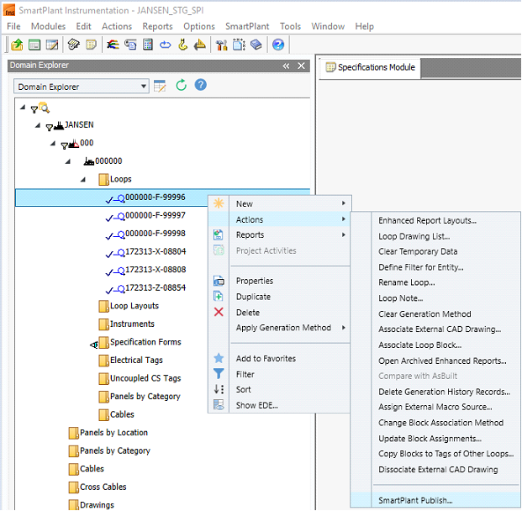The image size is (522, 511).
Task: Click the hook icon in the toolbar
Action: [x=182, y=45]
